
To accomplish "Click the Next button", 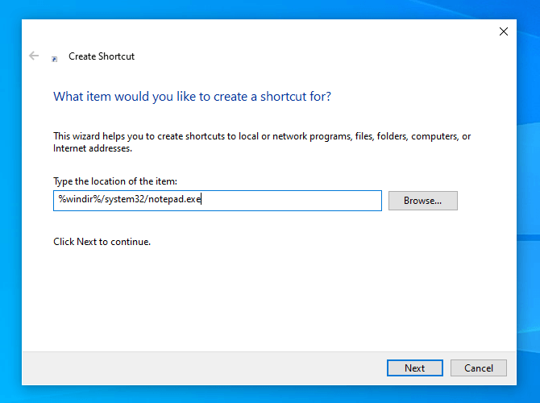I will [x=414, y=368].
